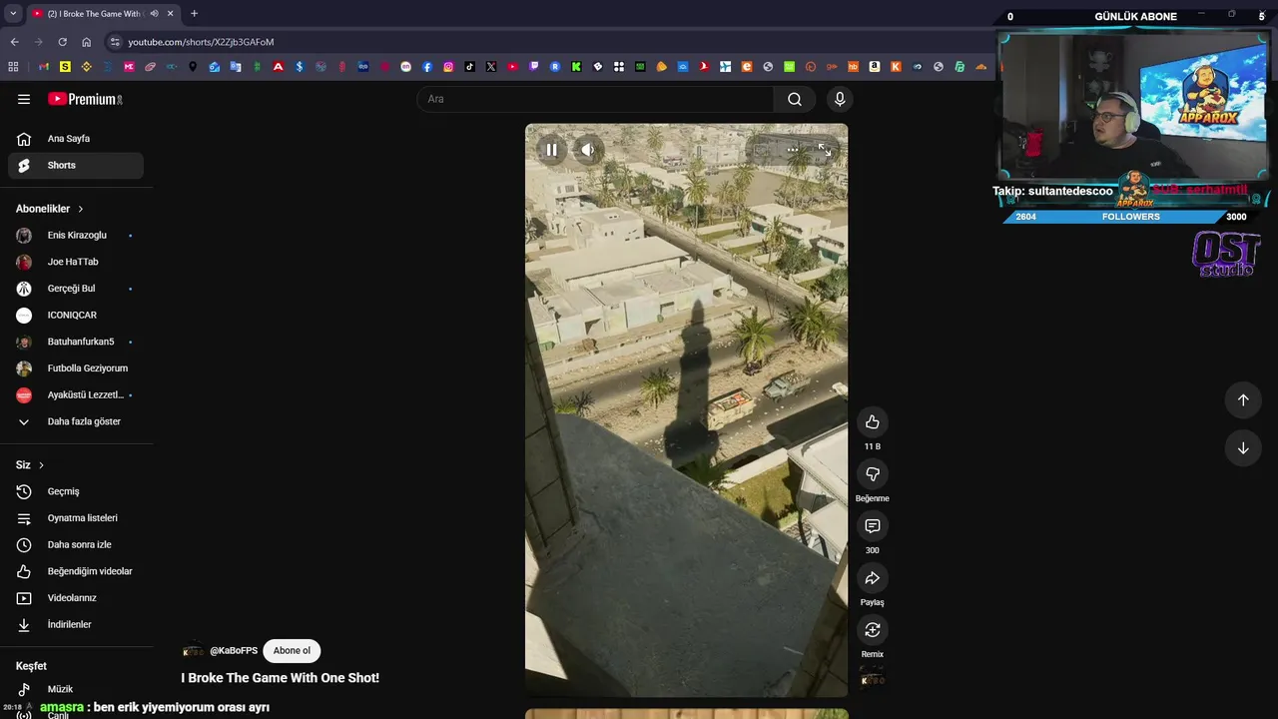1278x719 pixels.
Task: Open Futbolla Geziyorum channel subscription
Action: (76, 368)
